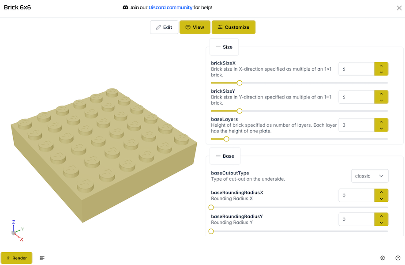Switch to the View mode tab
Viewport: 405px width, 265px height.
195,27
